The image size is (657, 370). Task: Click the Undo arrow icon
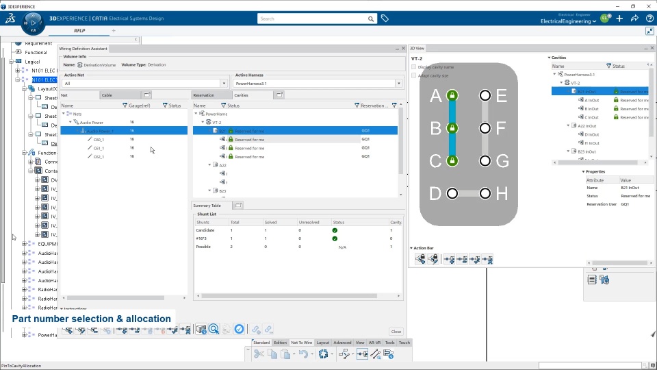tap(303, 354)
